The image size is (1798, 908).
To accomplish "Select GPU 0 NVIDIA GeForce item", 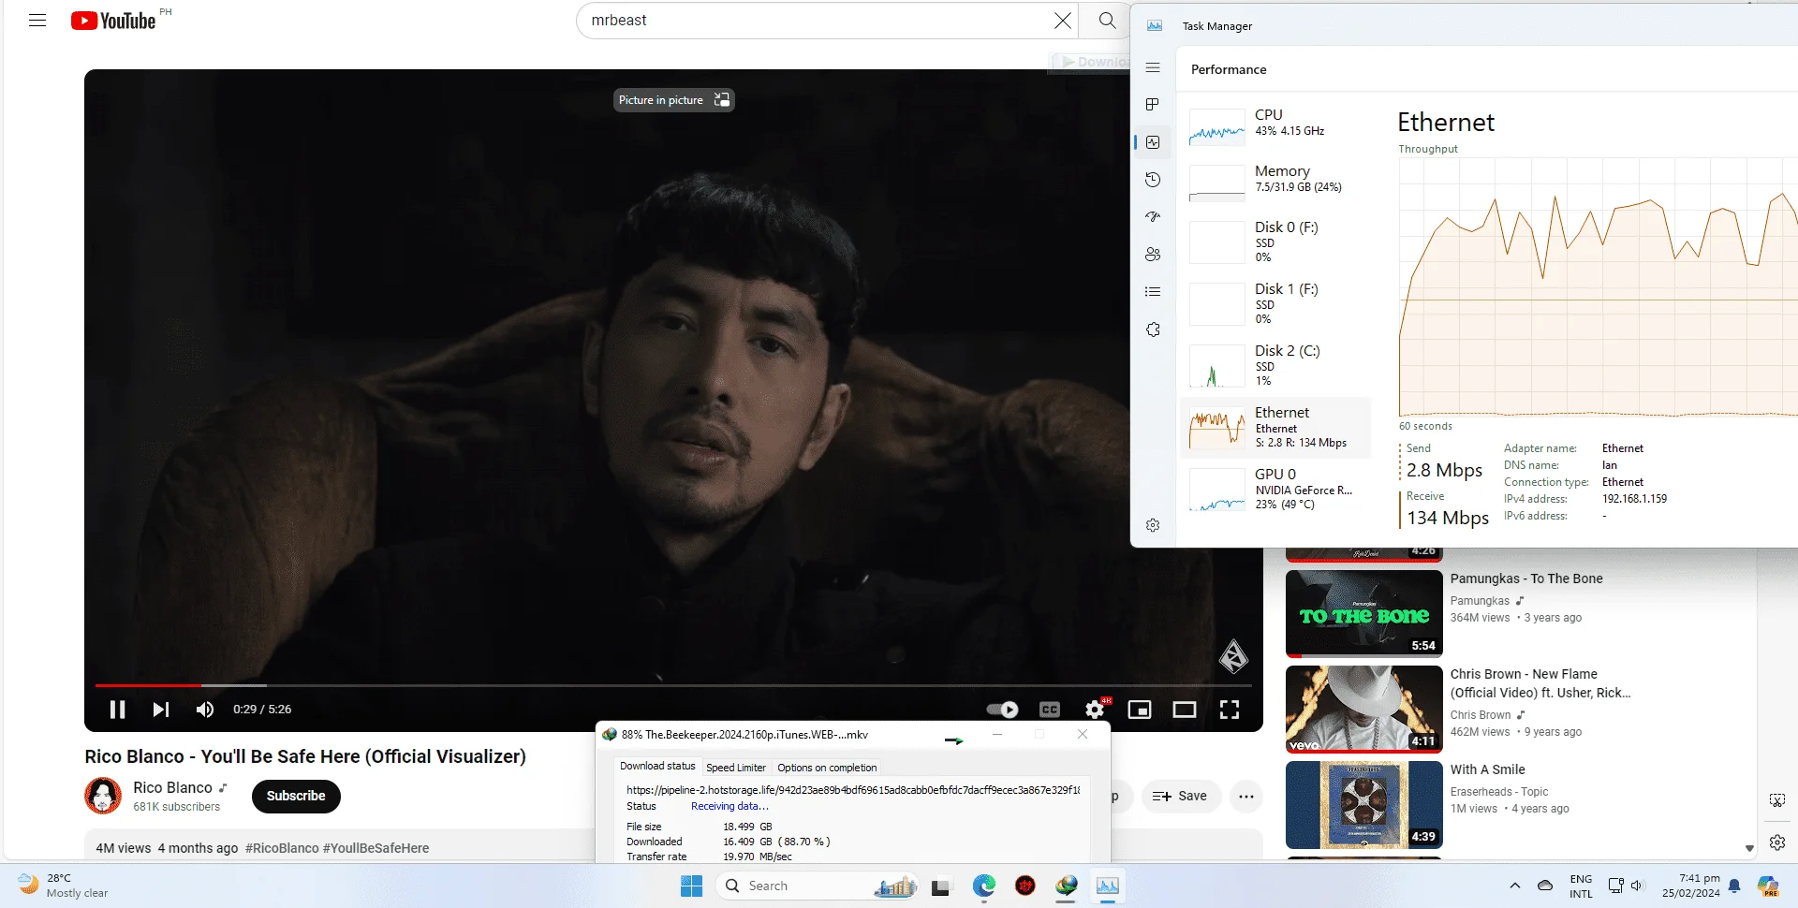I will [x=1275, y=490].
